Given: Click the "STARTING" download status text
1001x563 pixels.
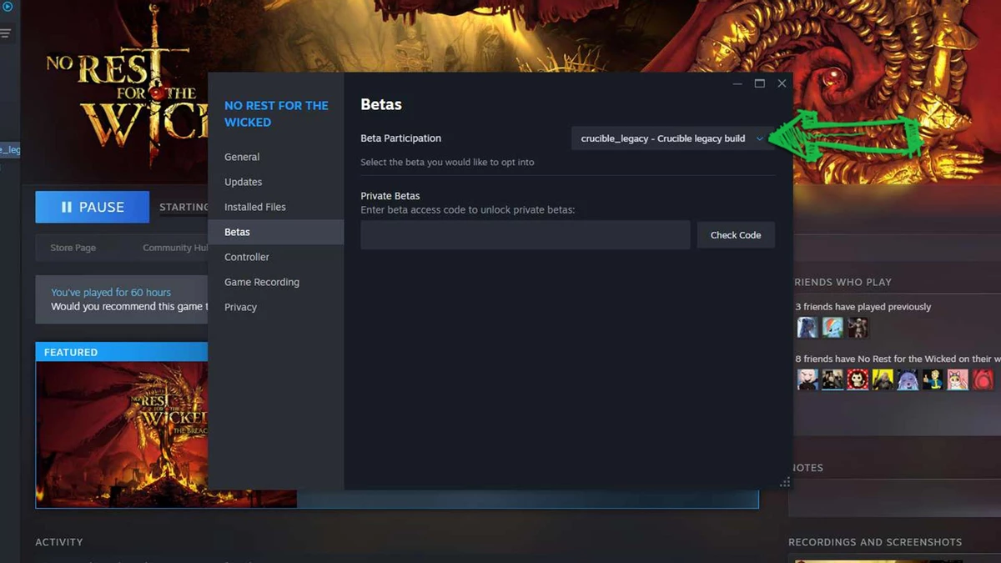Looking at the screenshot, I should pyautogui.click(x=184, y=207).
